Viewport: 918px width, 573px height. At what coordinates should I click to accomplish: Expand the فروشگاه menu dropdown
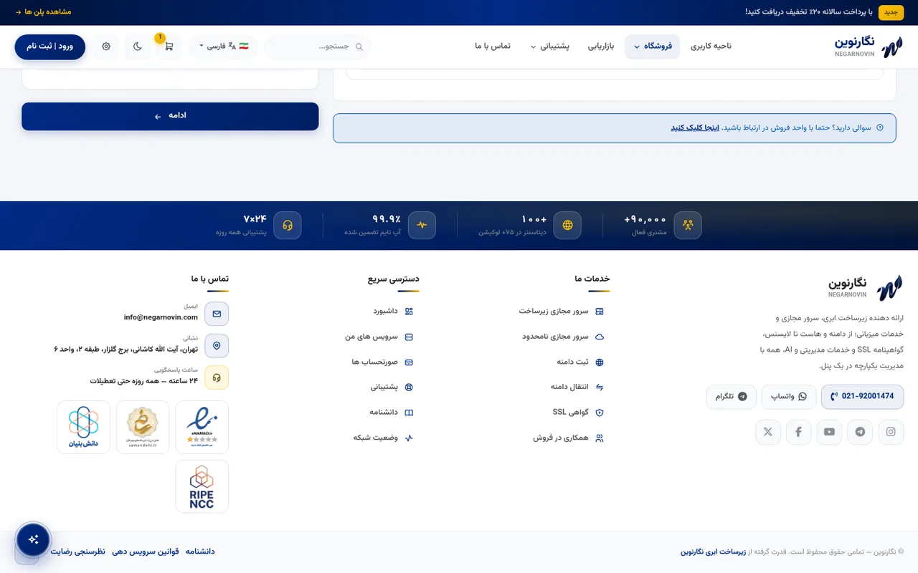point(652,47)
